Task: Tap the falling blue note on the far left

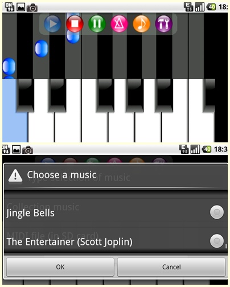Action: point(9,67)
